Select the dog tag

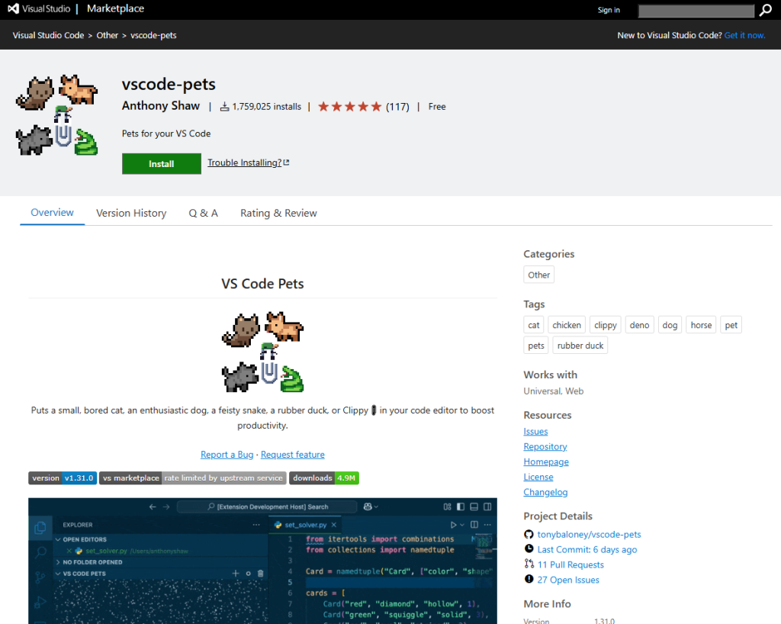[x=670, y=325]
